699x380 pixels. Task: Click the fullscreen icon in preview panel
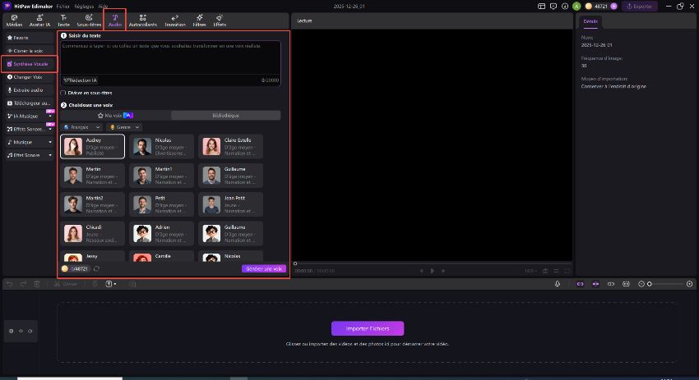(567, 271)
